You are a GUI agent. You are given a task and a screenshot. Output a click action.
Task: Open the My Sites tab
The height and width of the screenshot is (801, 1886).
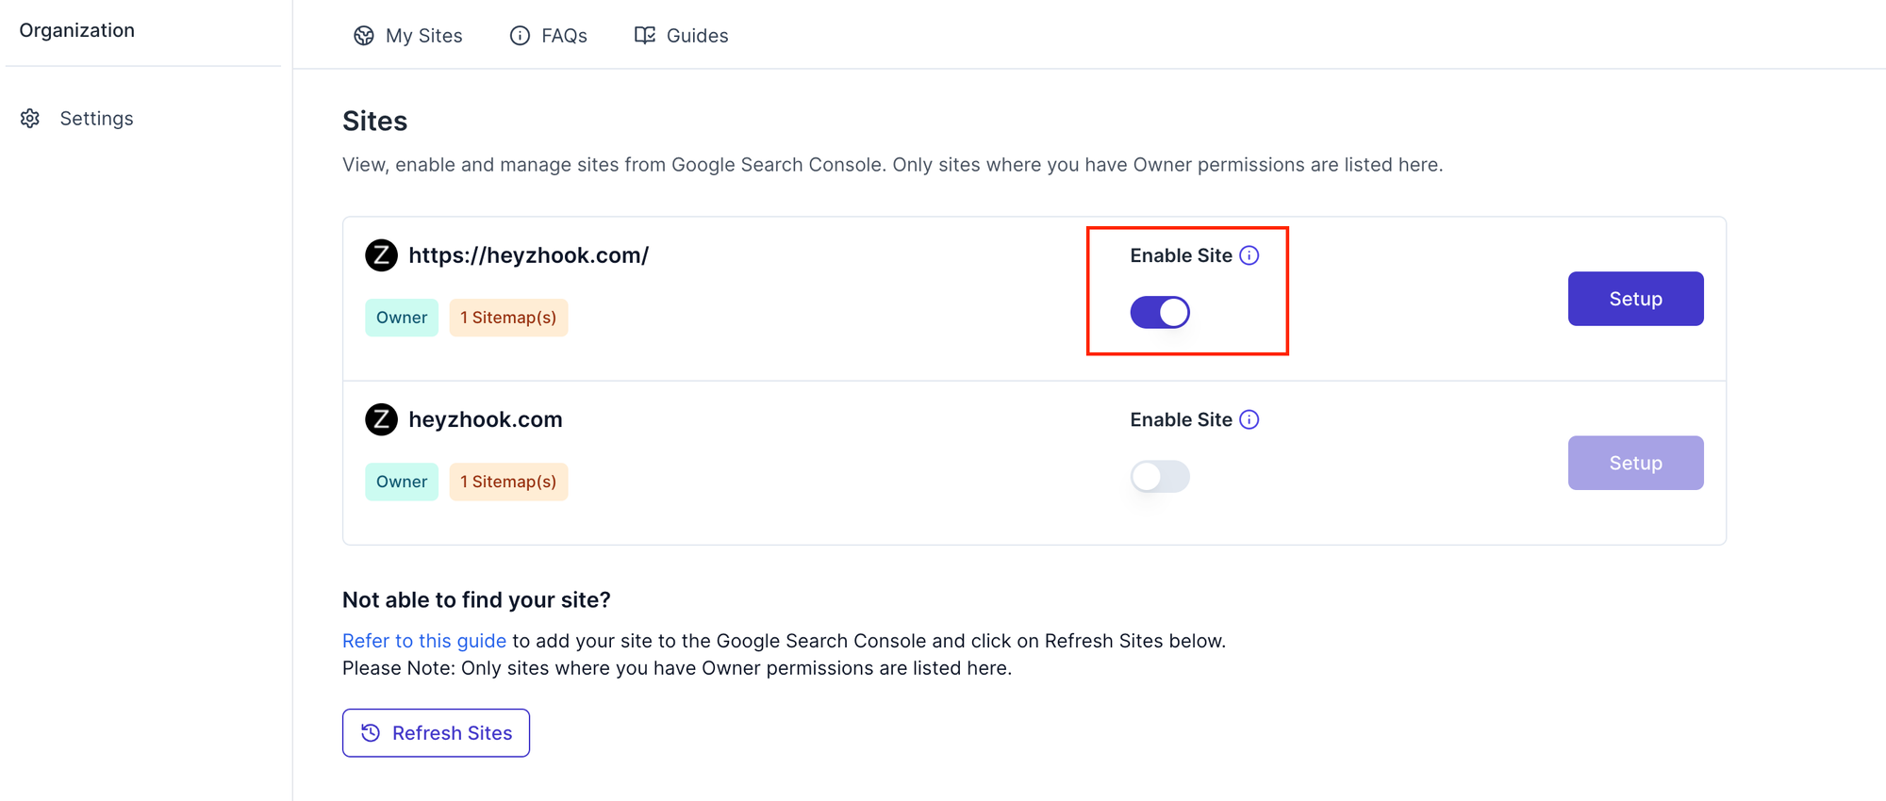point(423,36)
